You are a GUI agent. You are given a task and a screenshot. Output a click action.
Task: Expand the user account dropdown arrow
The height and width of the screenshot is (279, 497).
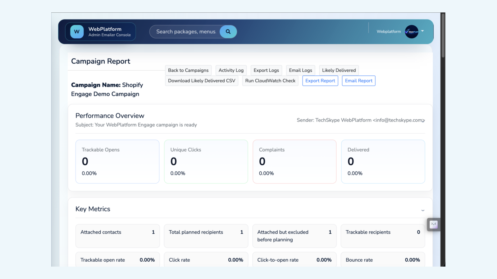click(422, 31)
